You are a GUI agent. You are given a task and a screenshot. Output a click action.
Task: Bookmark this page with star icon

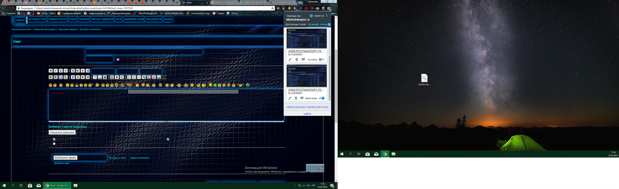272,8
